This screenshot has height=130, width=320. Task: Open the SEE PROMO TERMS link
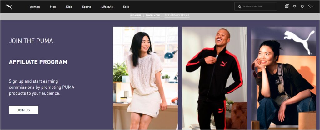coord(177,16)
